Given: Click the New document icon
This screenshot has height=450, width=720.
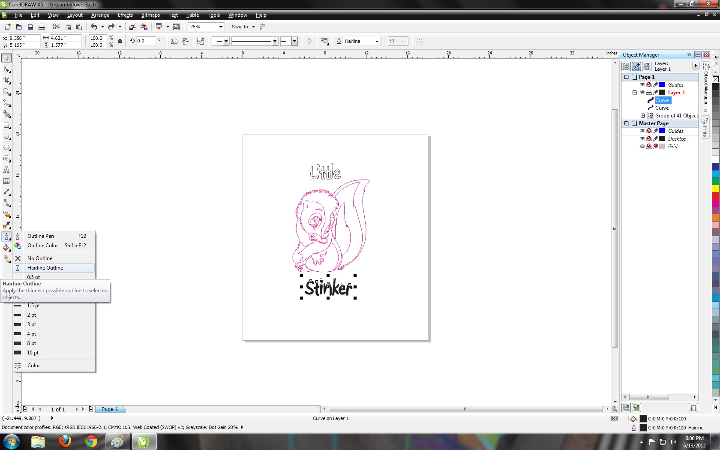Looking at the screenshot, I should click(x=8, y=27).
